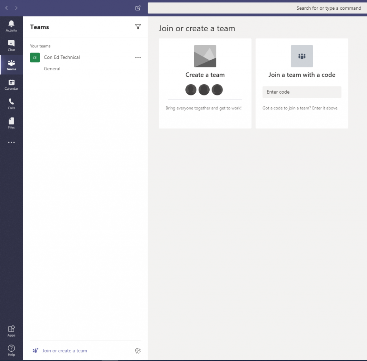This screenshot has height=361, width=367.
Task: Open the Apps store
Action: coord(11,331)
